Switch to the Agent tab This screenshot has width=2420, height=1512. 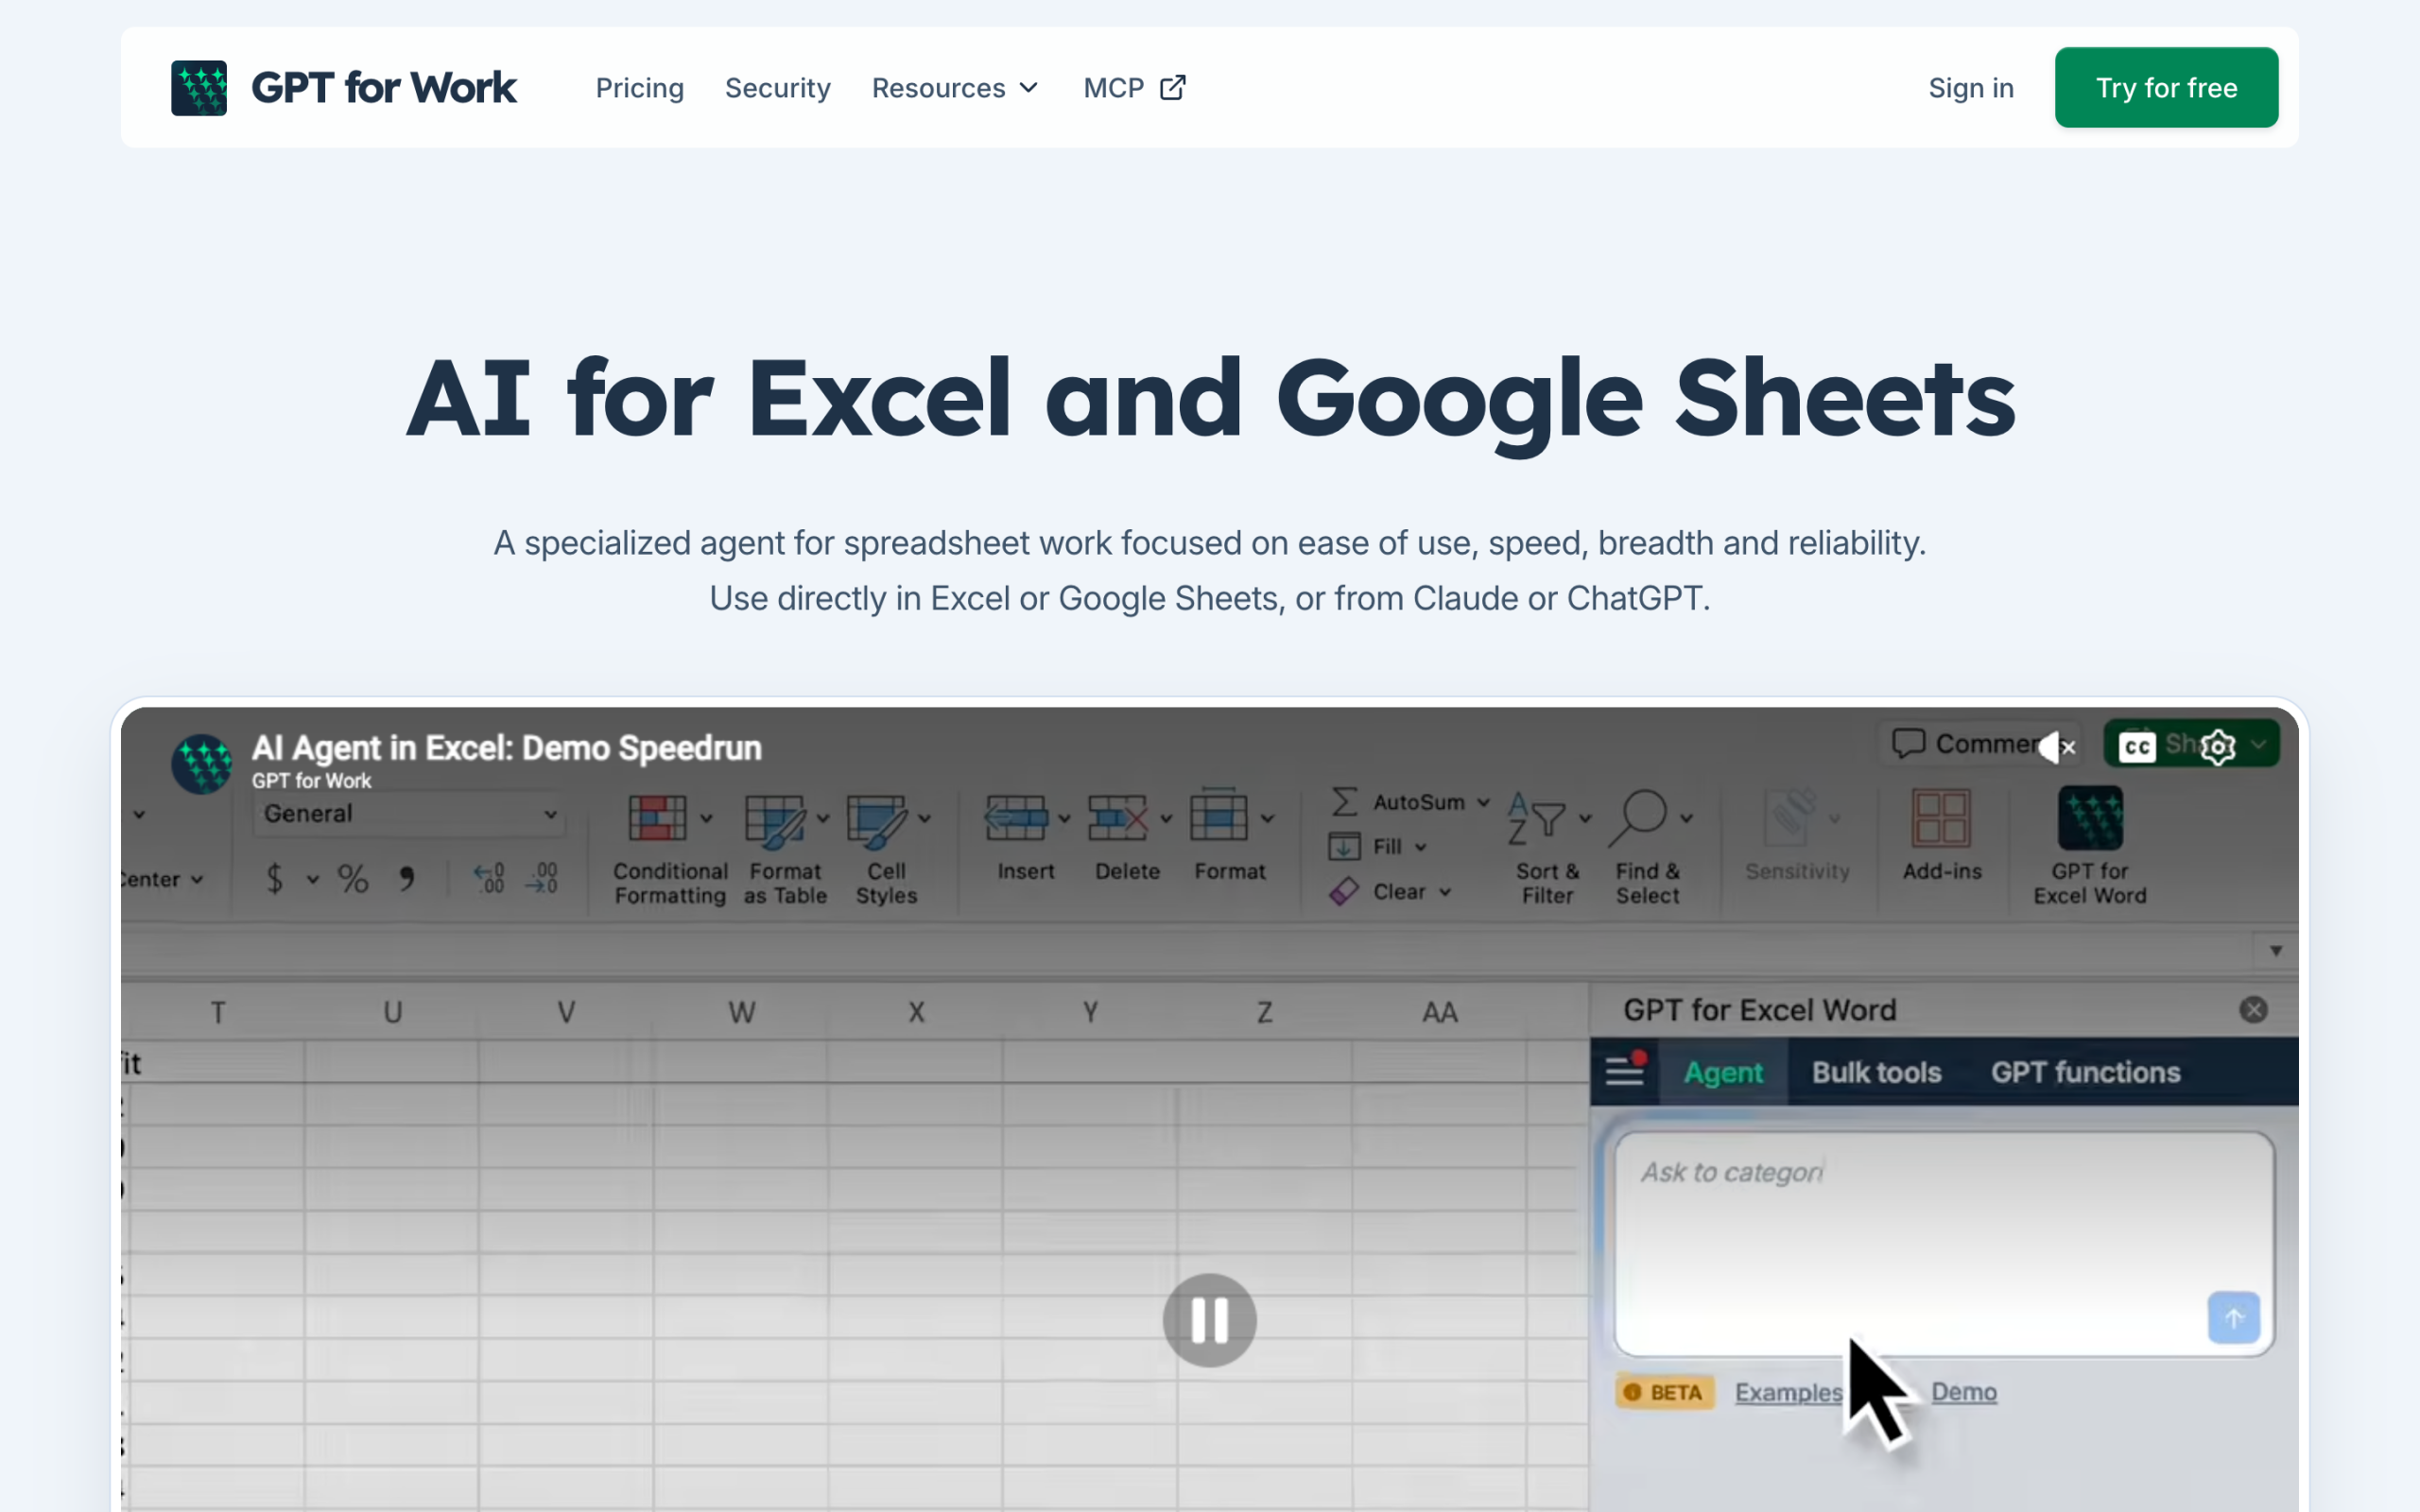click(1723, 1072)
